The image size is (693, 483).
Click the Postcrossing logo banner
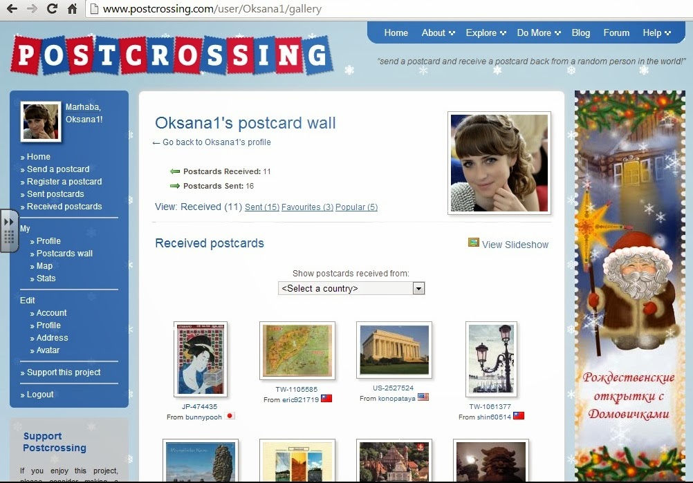tap(171, 56)
